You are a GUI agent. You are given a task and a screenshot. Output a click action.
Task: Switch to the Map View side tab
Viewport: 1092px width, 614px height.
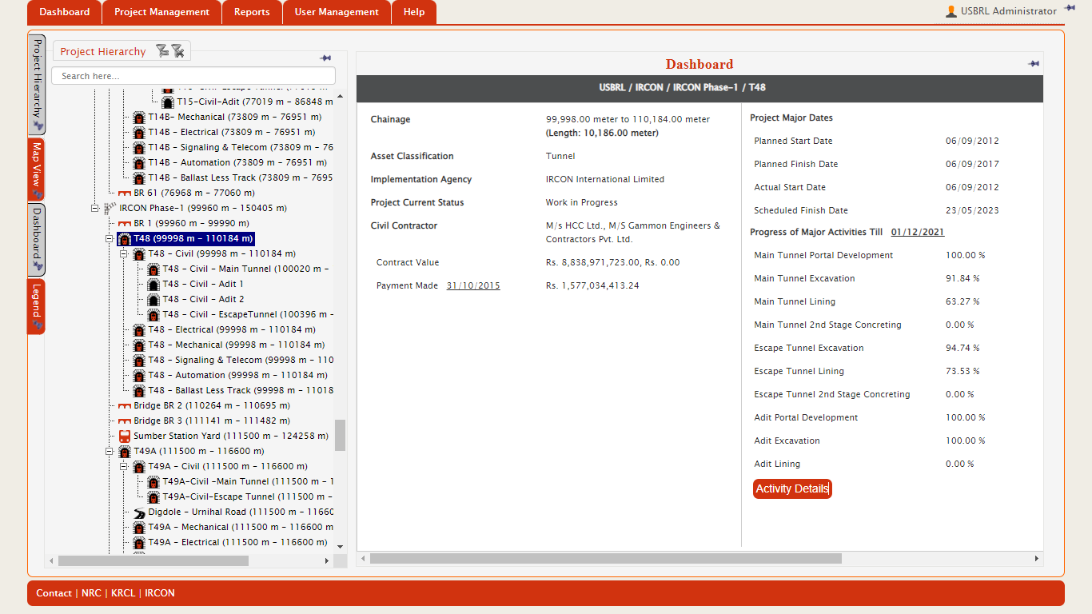click(37, 169)
